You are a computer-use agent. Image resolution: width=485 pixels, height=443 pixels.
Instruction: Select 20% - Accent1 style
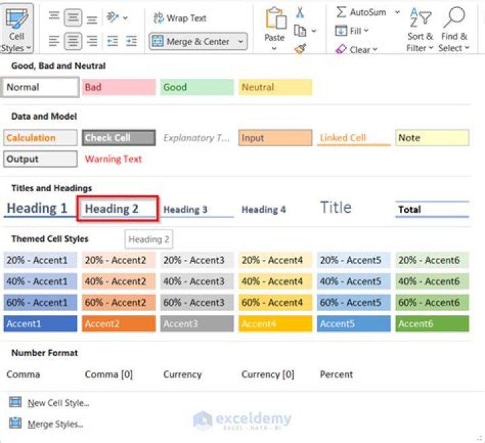point(40,260)
